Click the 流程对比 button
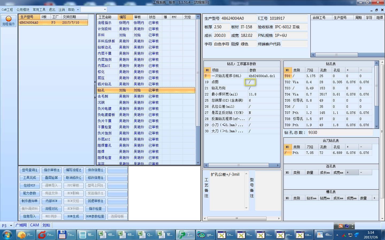385x240 pixels. pyautogui.click(x=52, y=209)
